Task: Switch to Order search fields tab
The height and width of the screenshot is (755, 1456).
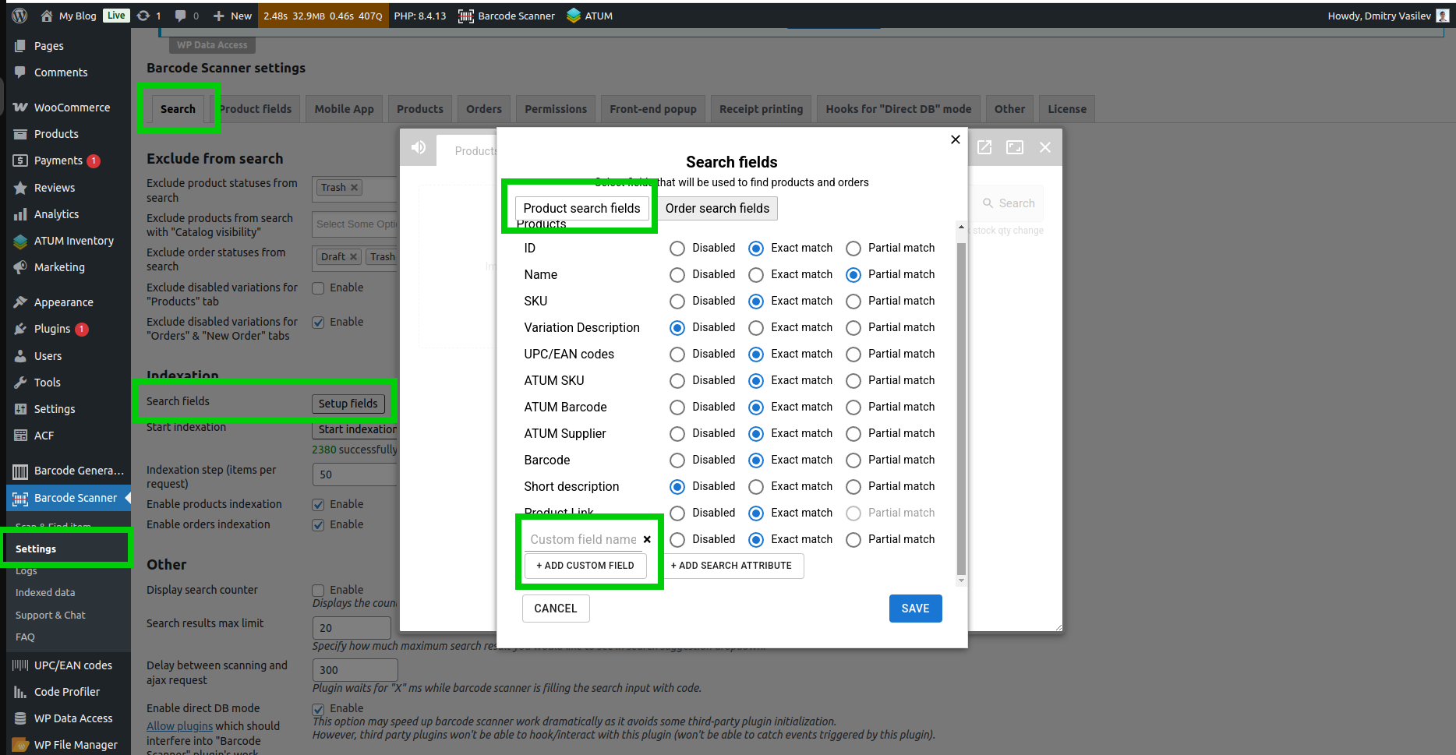Action: pos(717,208)
